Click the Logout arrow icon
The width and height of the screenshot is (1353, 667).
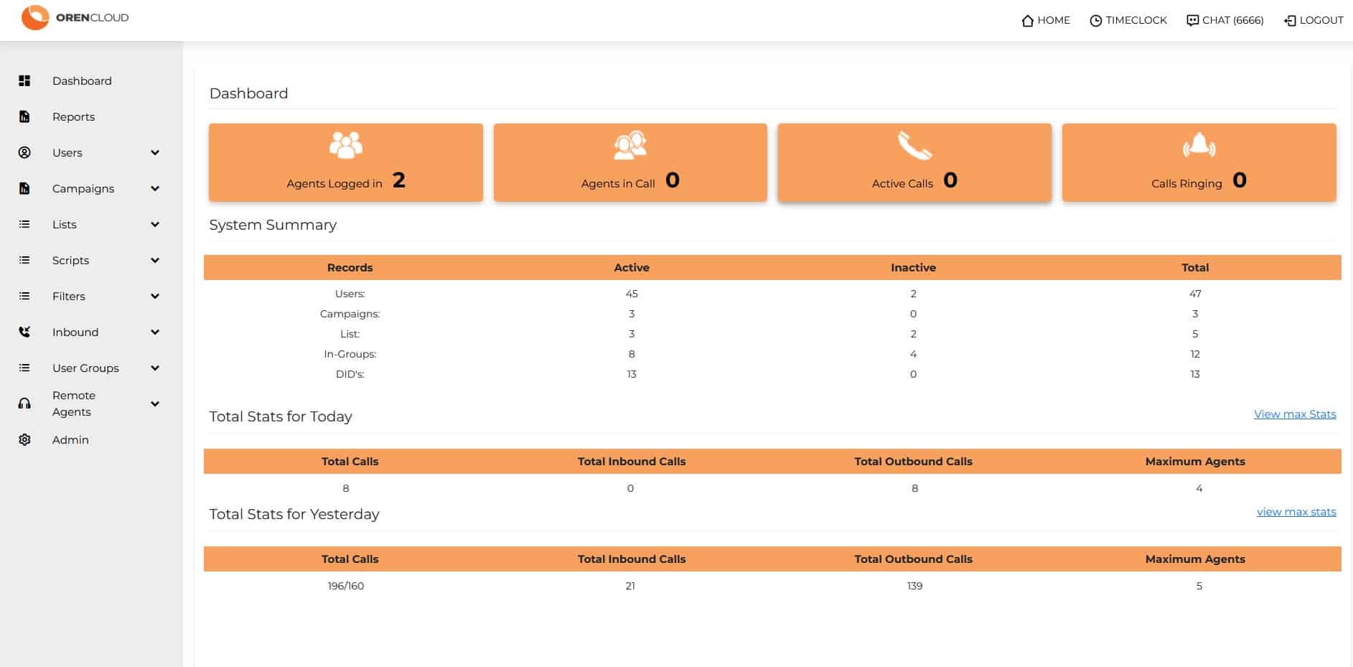coord(1290,21)
